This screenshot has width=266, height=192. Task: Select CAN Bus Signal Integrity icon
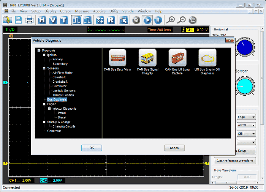147,58
